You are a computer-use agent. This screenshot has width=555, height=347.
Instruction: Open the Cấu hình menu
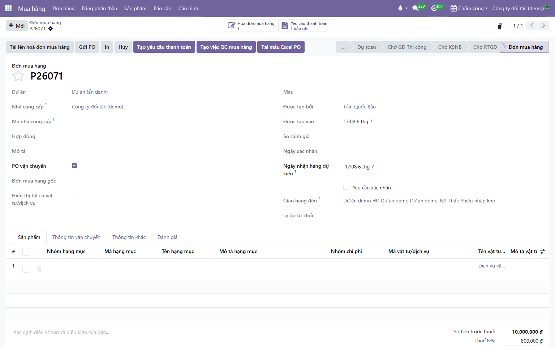pyautogui.click(x=188, y=8)
